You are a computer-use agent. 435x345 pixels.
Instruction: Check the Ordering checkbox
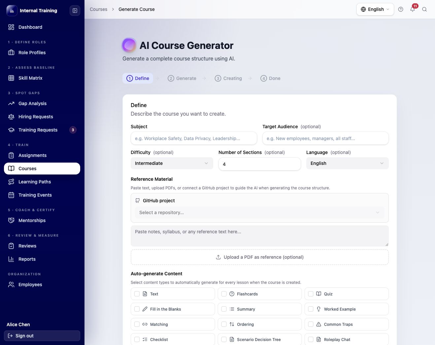[x=224, y=324]
